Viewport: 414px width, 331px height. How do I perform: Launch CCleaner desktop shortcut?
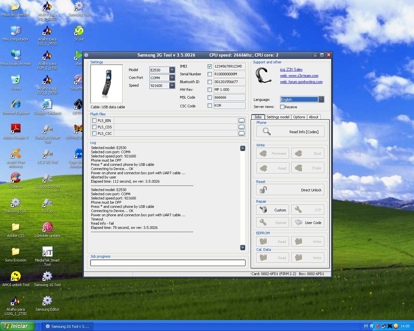16,181
